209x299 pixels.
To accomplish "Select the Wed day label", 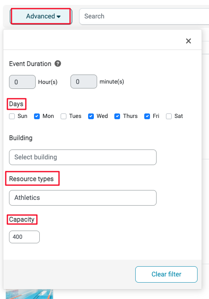I will click(x=102, y=116).
